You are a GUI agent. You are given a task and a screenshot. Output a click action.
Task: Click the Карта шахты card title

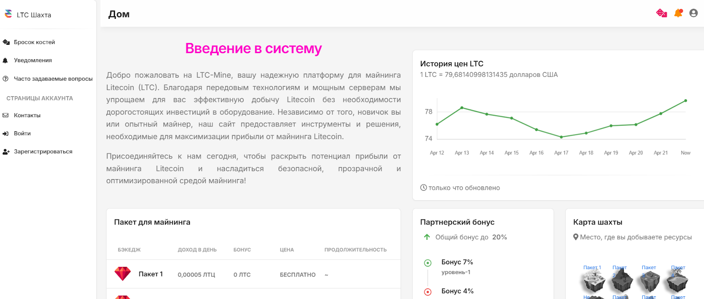pyautogui.click(x=598, y=222)
